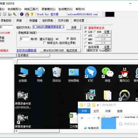Click the globe icon in the toolbar
The height and width of the screenshot is (138, 138).
click(22, 14)
